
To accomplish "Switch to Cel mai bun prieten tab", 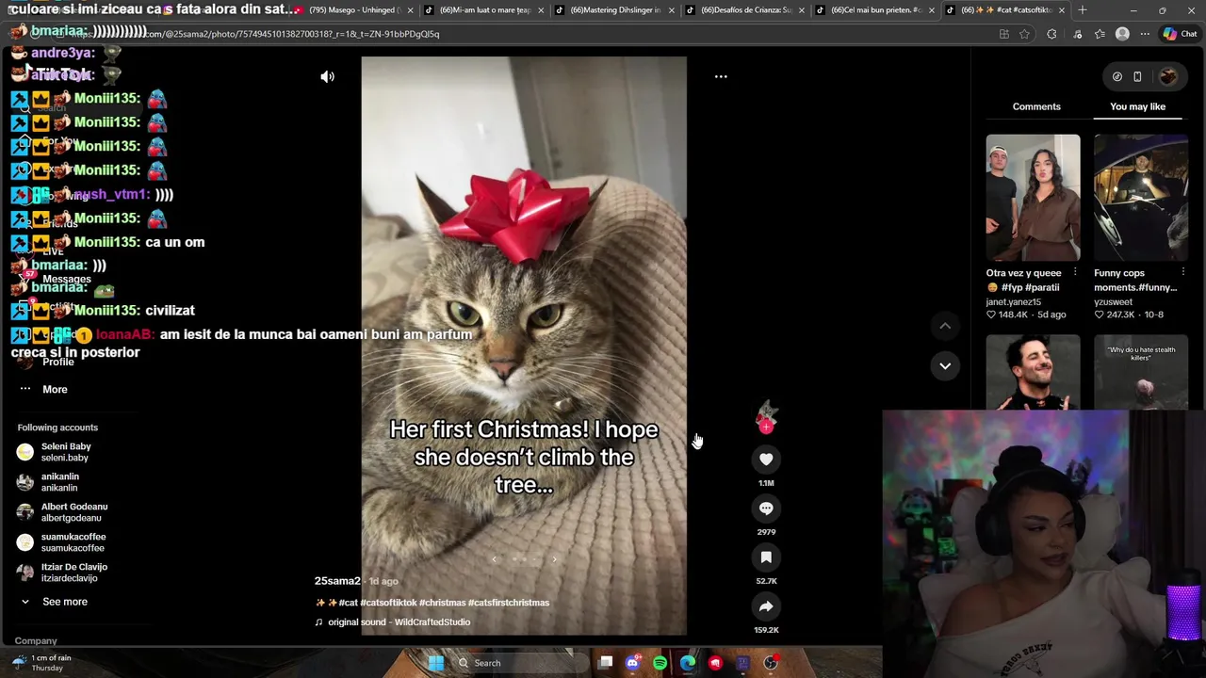I will (x=876, y=9).
